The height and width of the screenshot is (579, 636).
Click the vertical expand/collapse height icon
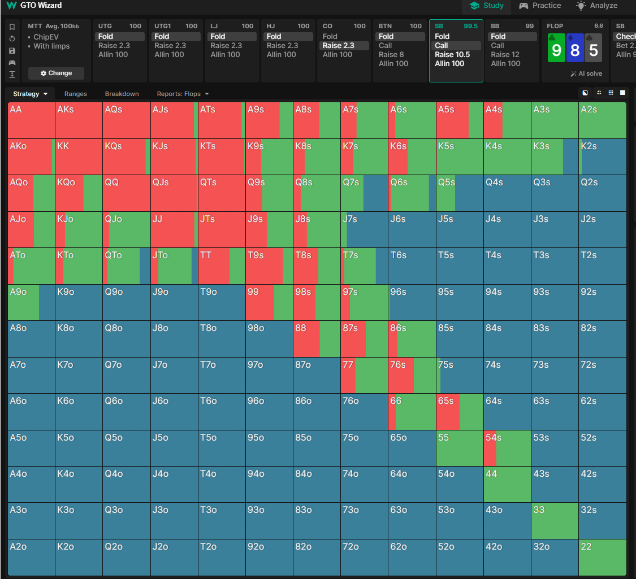tap(12, 74)
